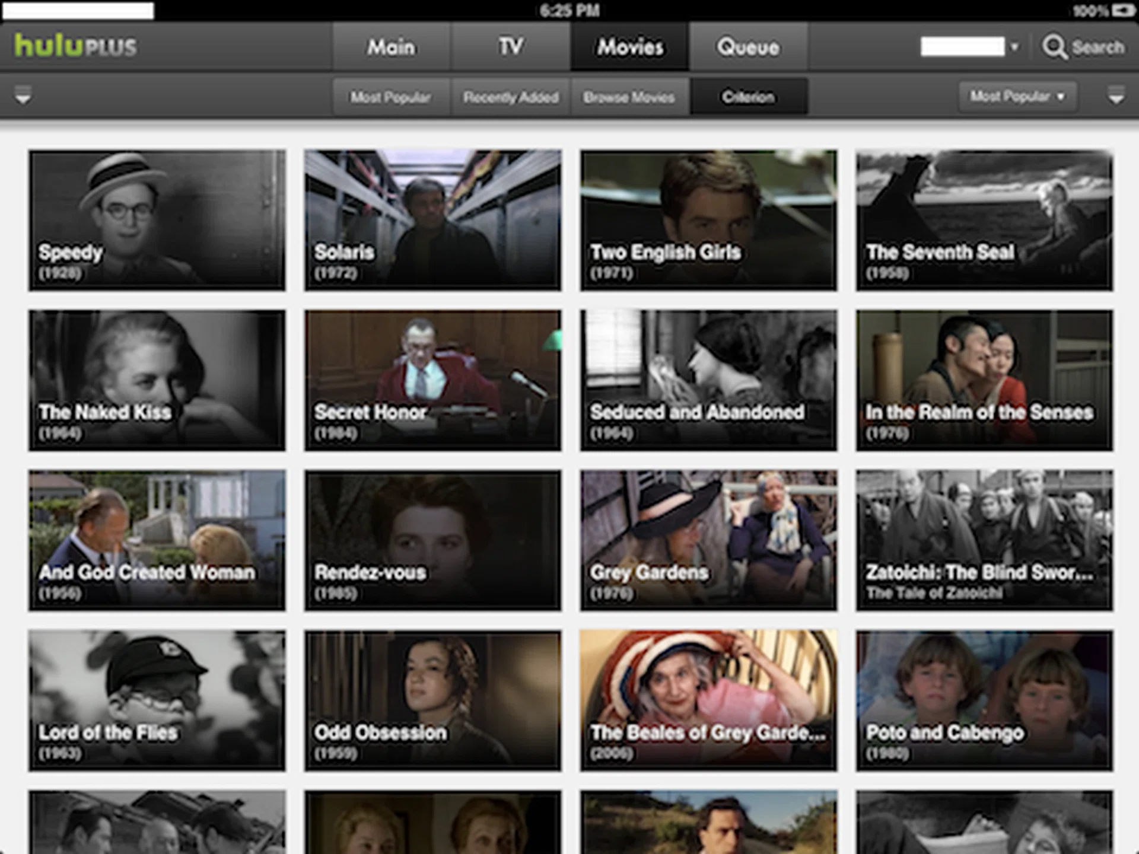The image size is (1139, 854).
Task: Expand the left pull-down arrow handle
Action: point(23,95)
